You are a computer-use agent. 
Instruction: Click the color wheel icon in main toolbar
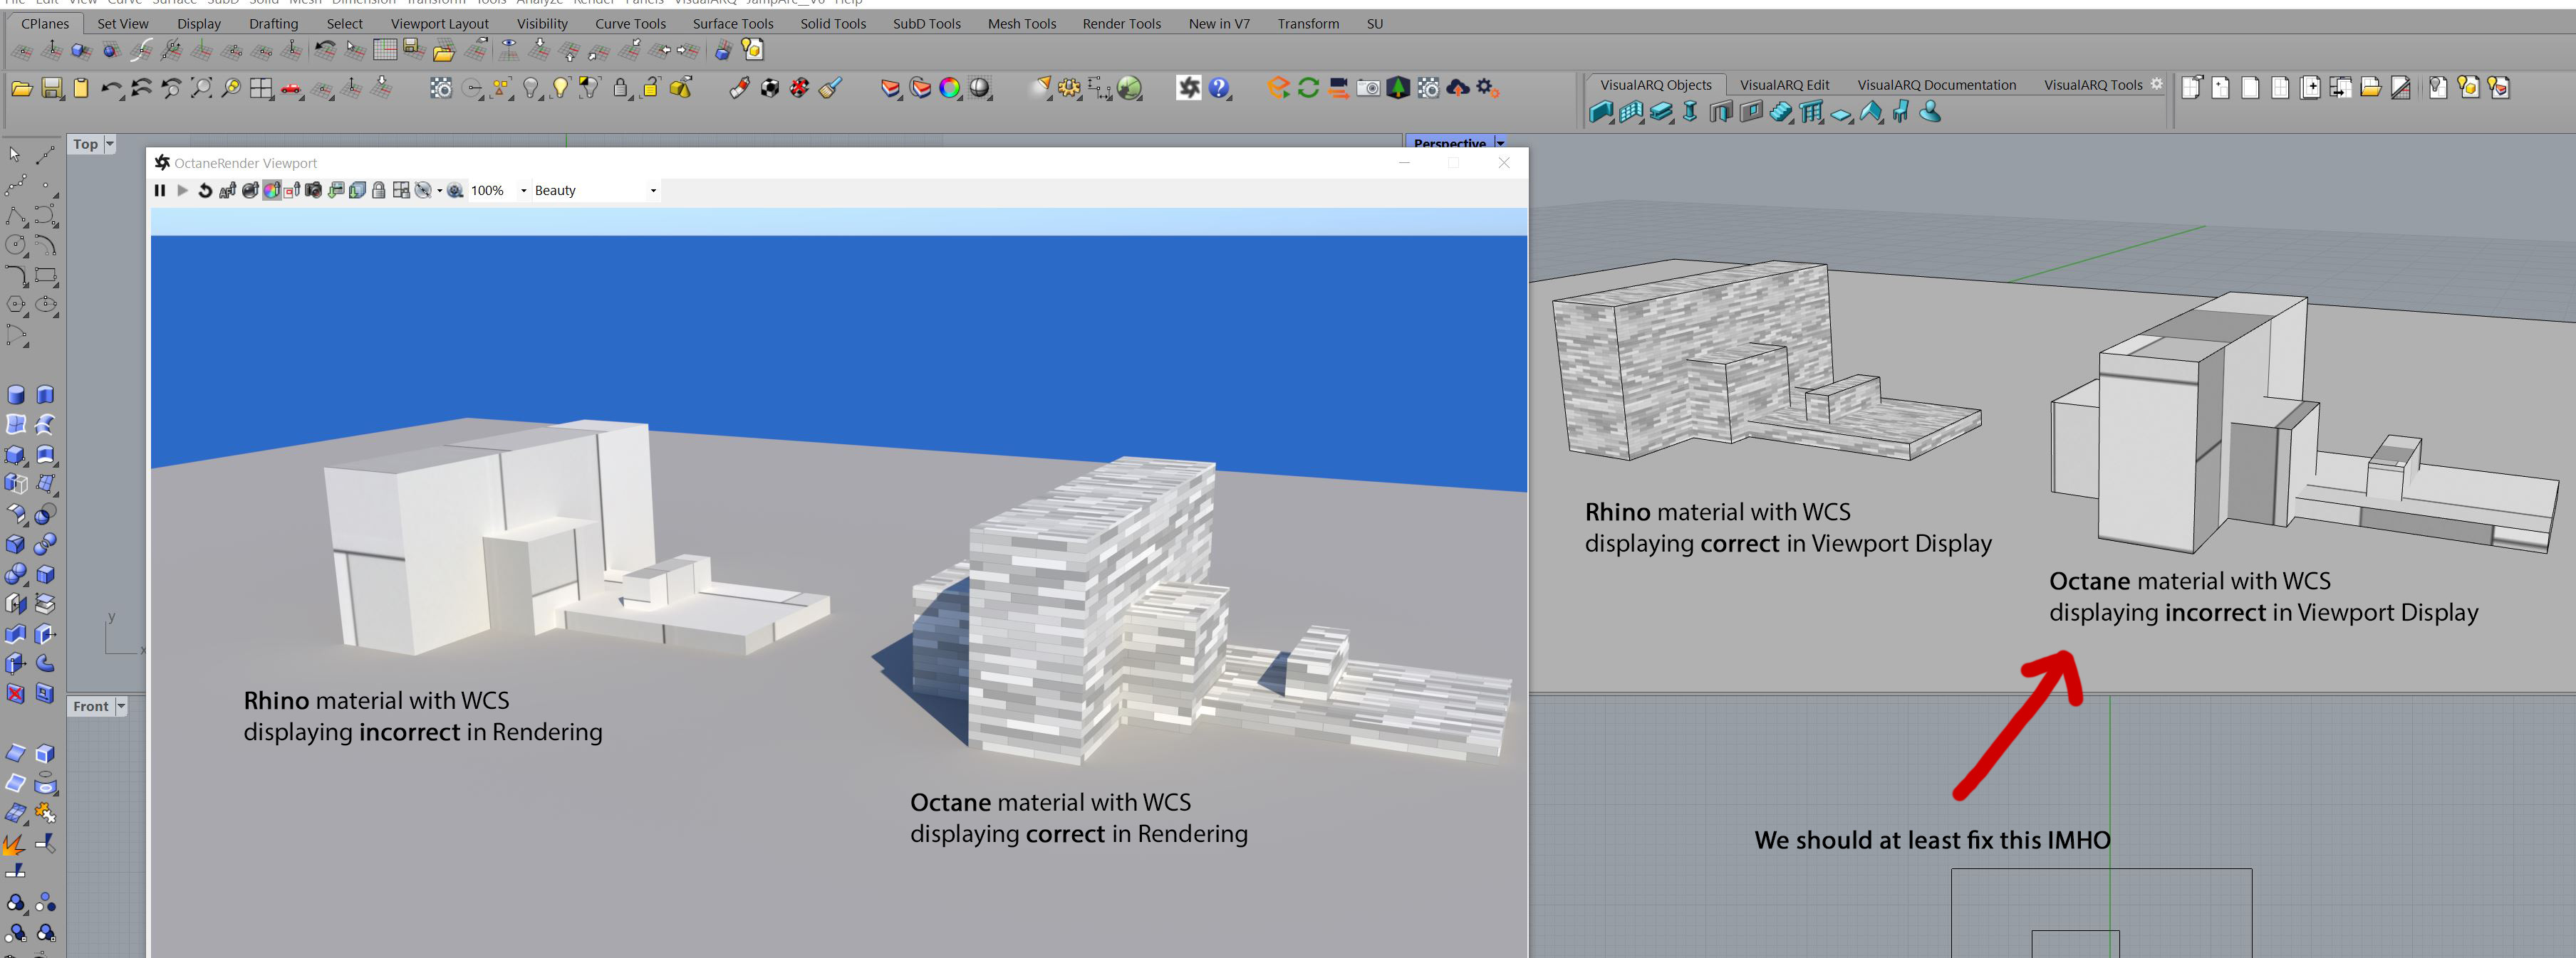pos(950,89)
